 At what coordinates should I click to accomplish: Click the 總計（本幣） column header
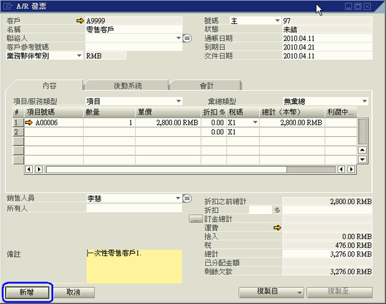coord(292,112)
